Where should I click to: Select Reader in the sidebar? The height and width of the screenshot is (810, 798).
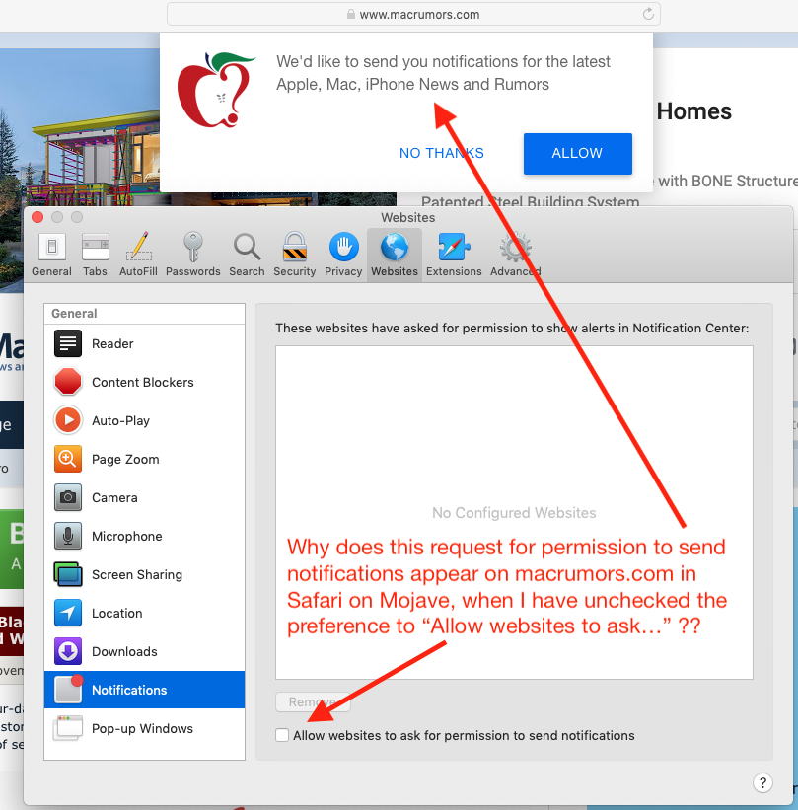point(145,343)
